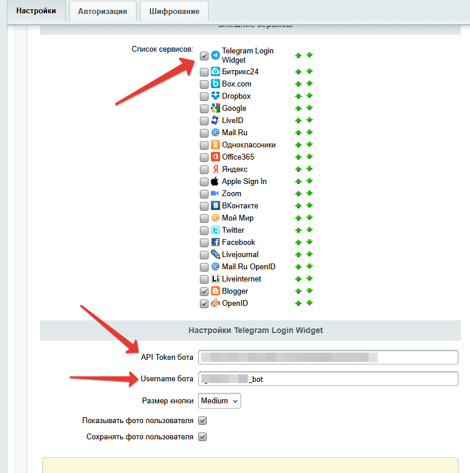Viewport: 470px width, 473px height.
Task: Open the Шифрование tab
Action: (174, 11)
